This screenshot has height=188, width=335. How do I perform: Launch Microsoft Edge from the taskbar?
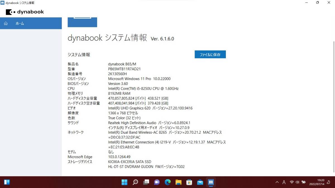[167, 182]
